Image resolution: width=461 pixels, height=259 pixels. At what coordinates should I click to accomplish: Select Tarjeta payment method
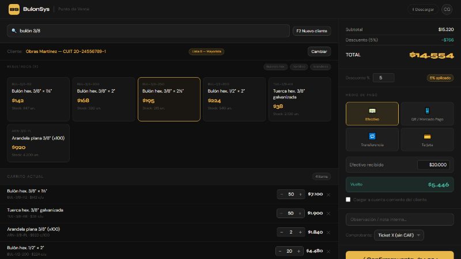pos(427,139)
